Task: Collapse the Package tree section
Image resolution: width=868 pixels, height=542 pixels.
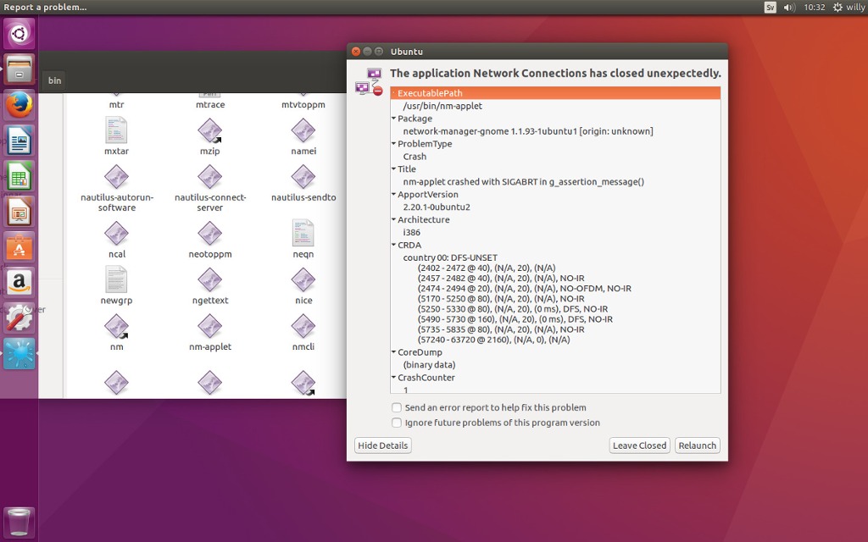Action: tap(393, 119)
